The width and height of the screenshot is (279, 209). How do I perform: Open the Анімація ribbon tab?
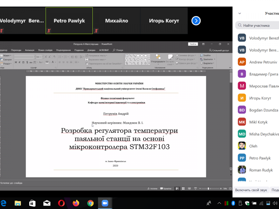point(30,50)
